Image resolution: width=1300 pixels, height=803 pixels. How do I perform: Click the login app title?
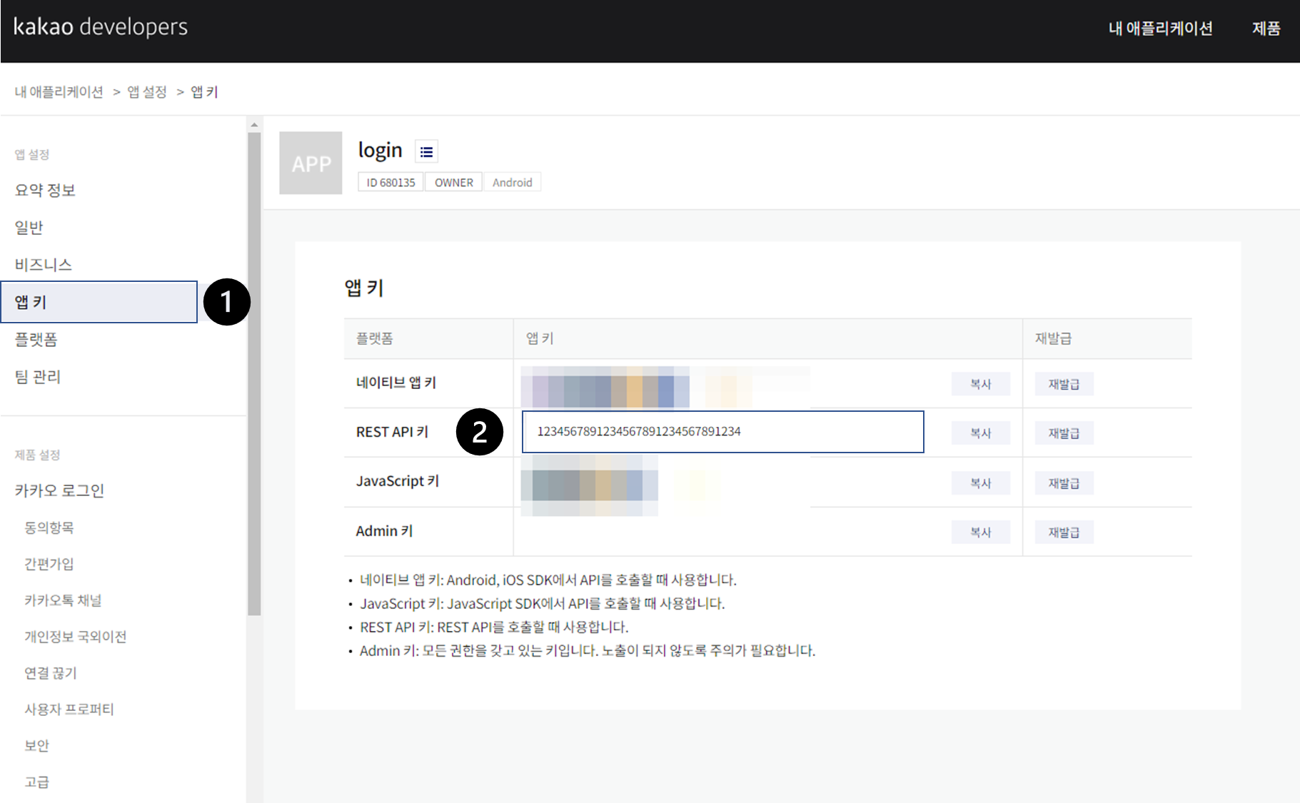380,150
